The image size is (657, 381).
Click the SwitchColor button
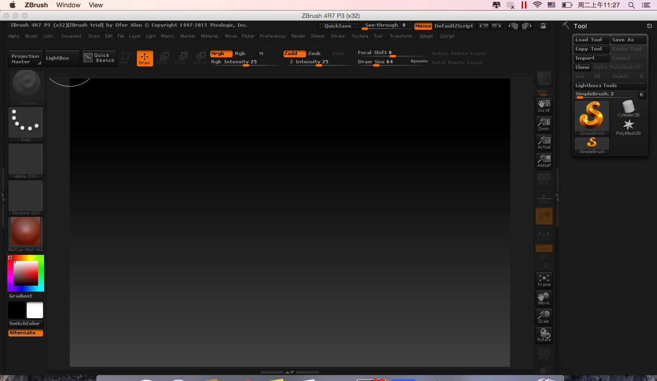click(26, 324)
